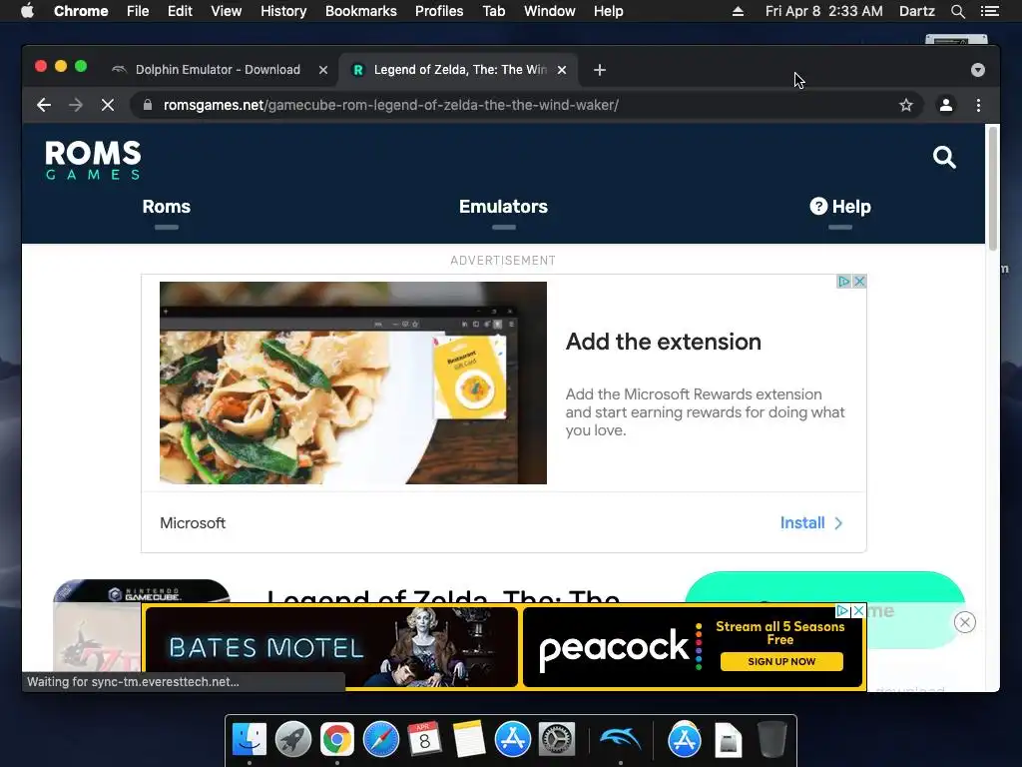Click the Chrome forward arrow

[x=76, y=105]
